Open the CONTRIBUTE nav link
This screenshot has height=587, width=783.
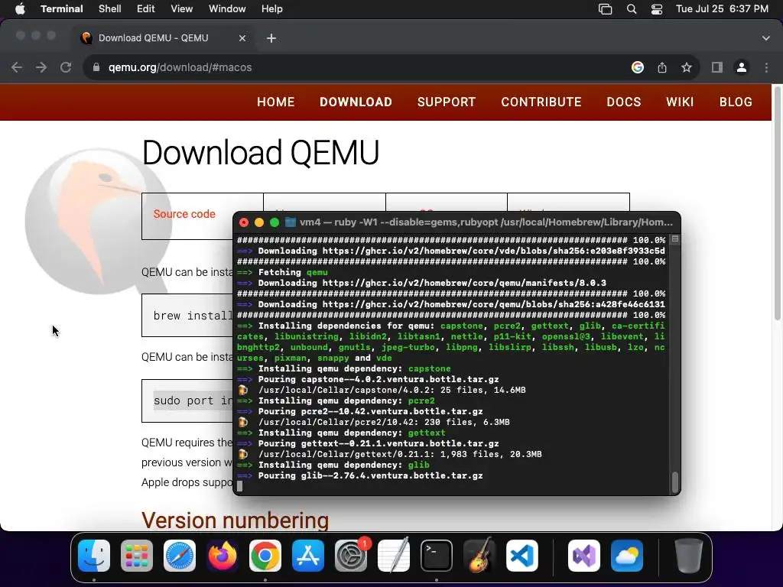[541, 102]
